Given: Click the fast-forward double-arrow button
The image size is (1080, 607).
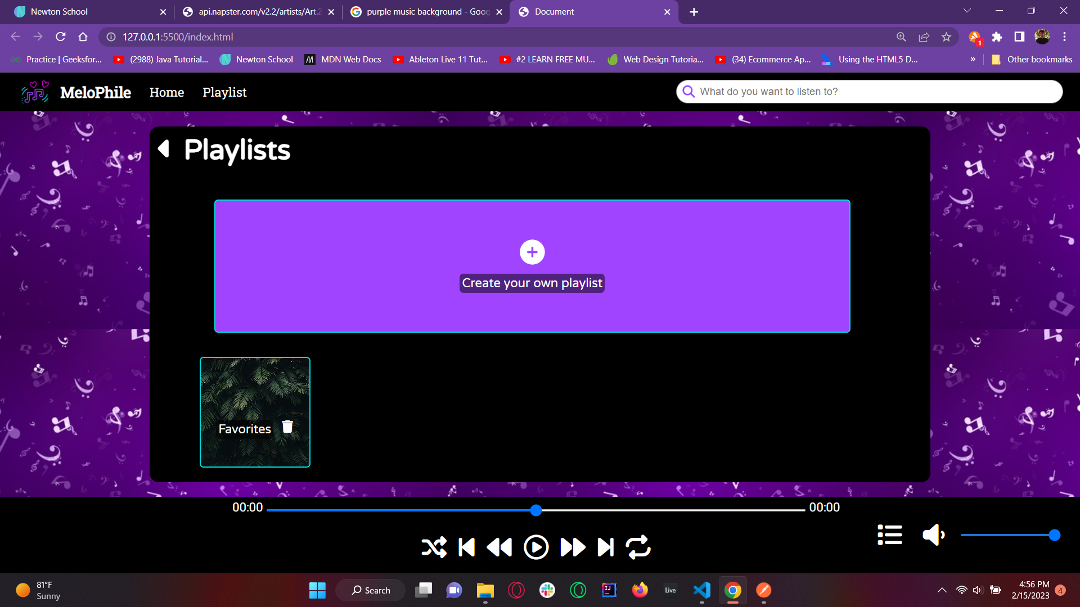Looking at the screenshot, I should (x=573, y=547).
